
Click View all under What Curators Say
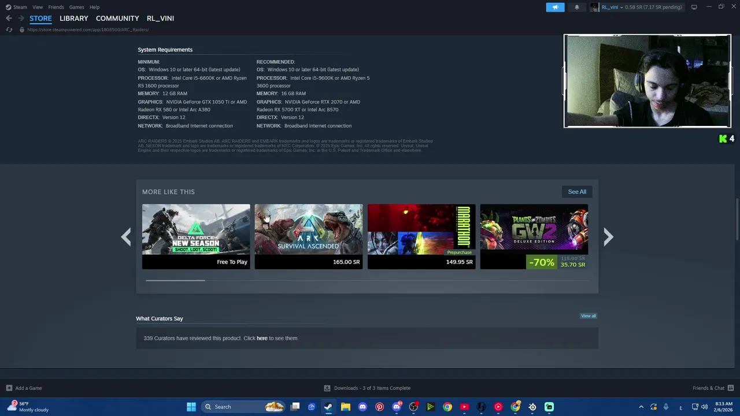click(x=589, y=316)
